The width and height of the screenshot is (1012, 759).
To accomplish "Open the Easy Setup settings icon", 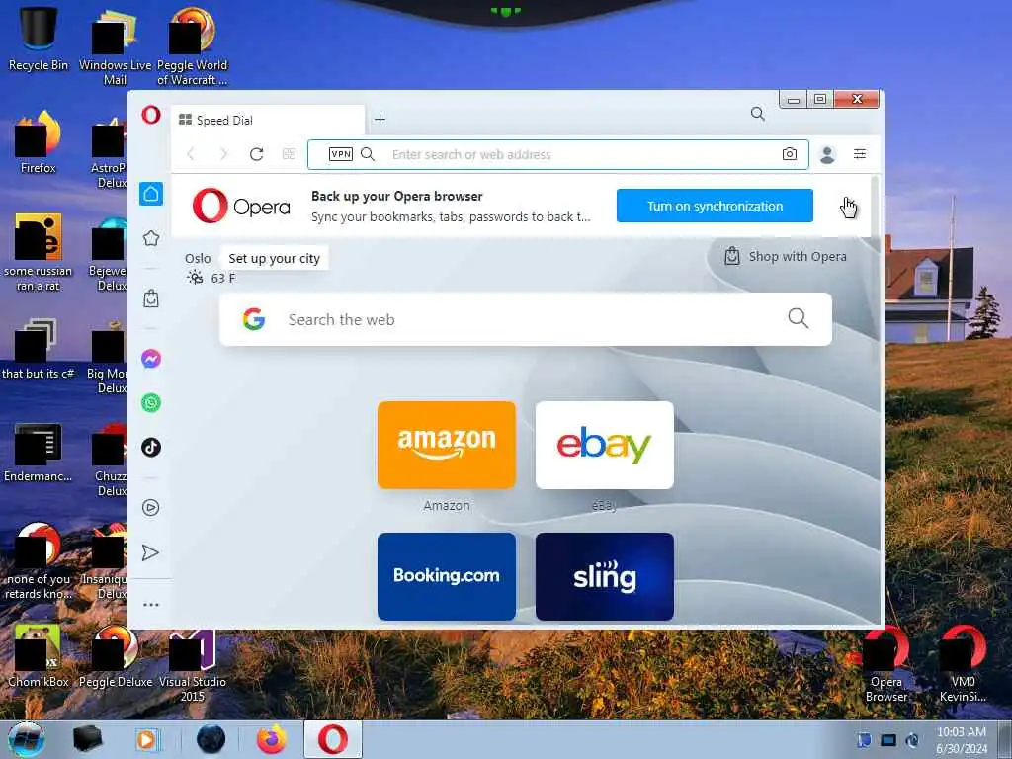I will click(x=860, y=154).
